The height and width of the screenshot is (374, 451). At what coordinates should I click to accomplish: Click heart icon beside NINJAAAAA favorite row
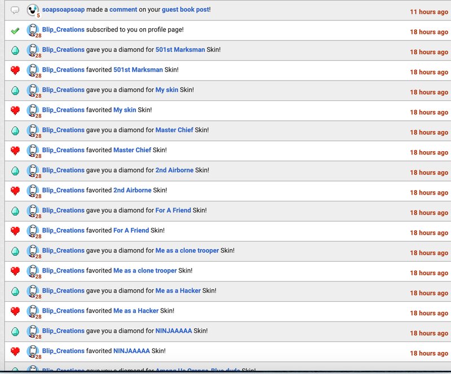[15, 351]
